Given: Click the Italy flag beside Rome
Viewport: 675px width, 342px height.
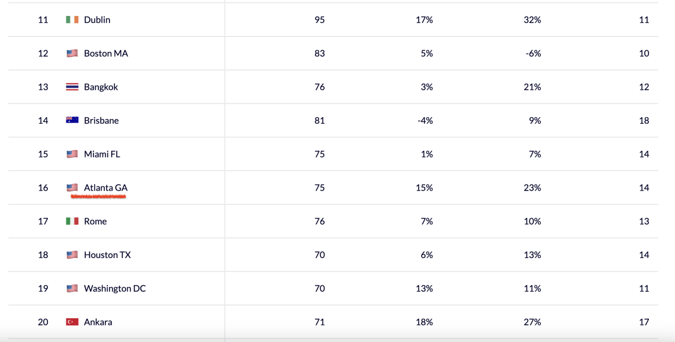Looking at the screenshot, I should click(x=72, y=221).
